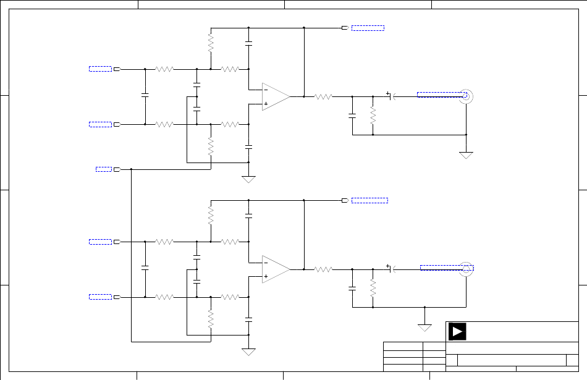Select lower channel polarized coupling capacitor
The width and height of the screenshot is (587, 380).
point(391,269)
